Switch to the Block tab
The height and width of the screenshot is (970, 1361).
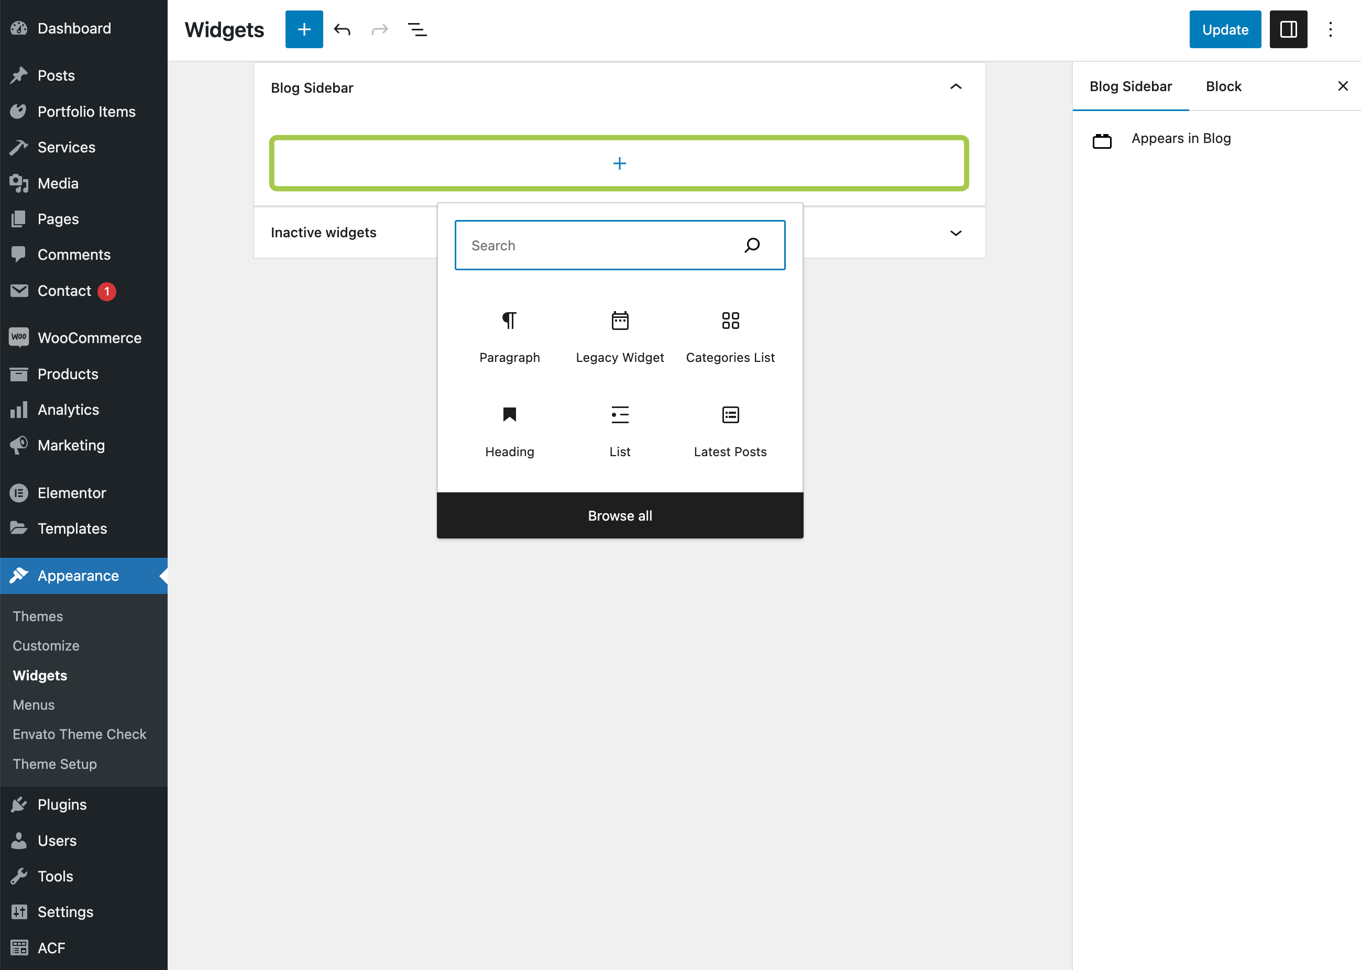[x=1223, y=86]
